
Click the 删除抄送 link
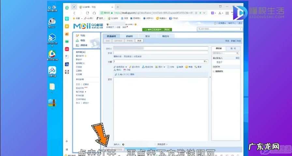point(118,56)
